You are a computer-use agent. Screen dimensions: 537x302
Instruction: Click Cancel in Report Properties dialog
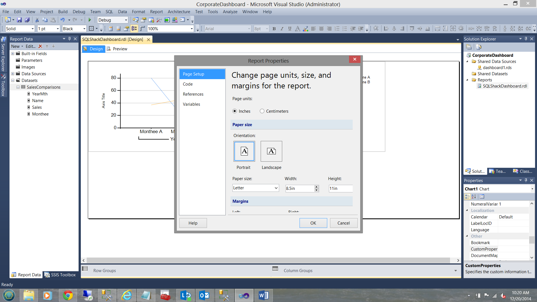pos(343,223)
